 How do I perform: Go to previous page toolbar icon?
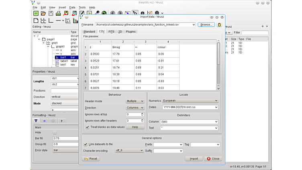pos(113,13)
